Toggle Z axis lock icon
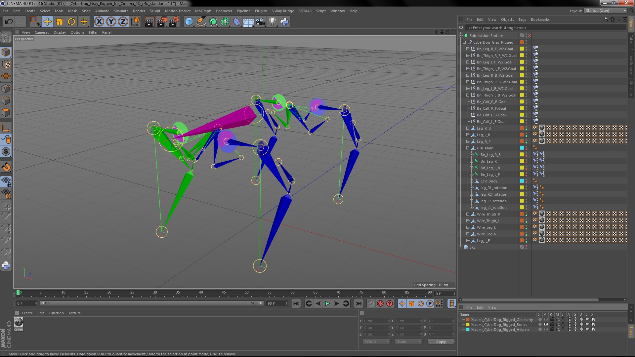635x357 pixels. pos(123,22)
